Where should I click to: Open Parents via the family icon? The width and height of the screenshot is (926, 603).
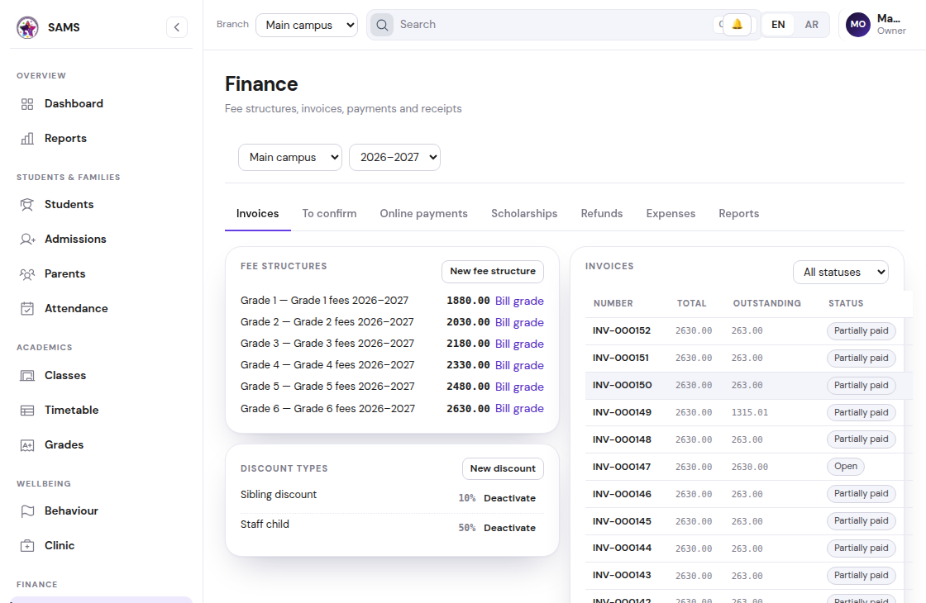(x=27, y=273)
